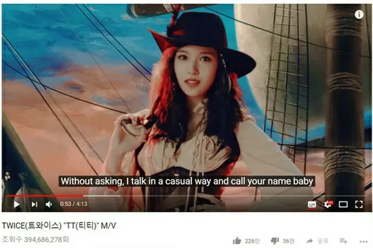Open the share arrow option
The image size is (373, 248).
pos(309,241)
